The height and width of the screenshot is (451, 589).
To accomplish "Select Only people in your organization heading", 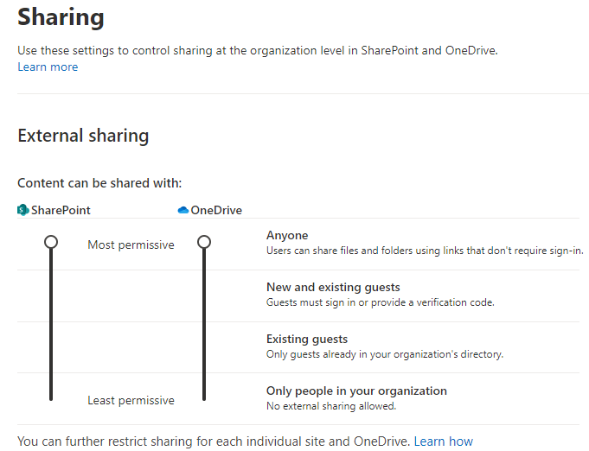I will tap(356, 391).
